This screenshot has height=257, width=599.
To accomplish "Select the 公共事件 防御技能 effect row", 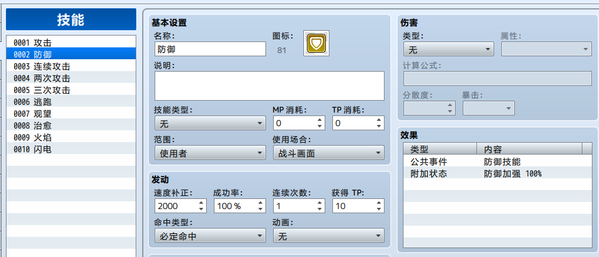I will [x=497, y=162].
